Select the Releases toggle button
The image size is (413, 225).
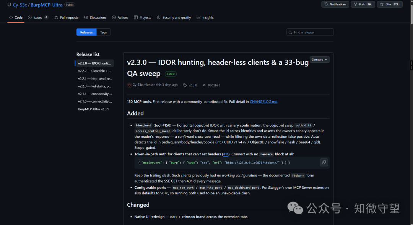tap(86, 32)
